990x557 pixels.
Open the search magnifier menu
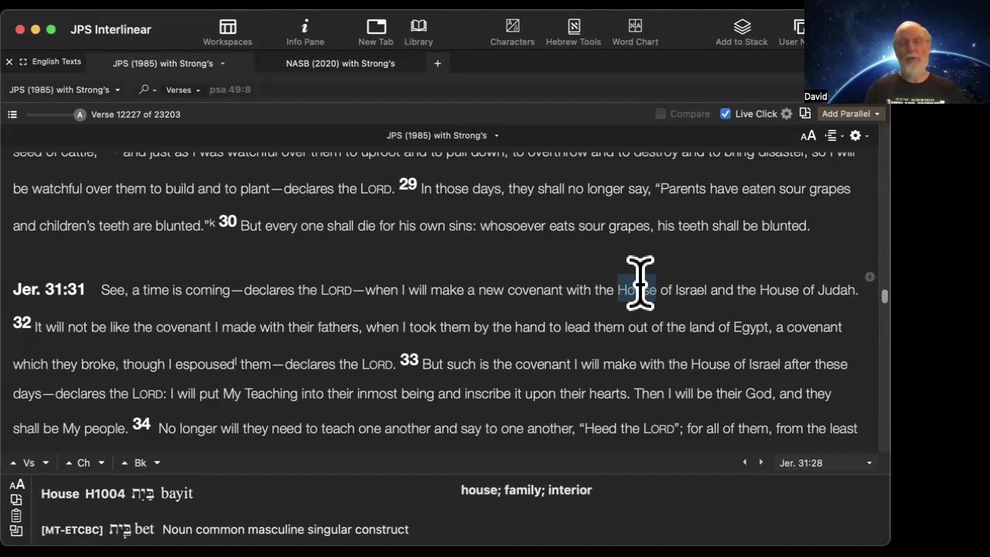pyautogui.click(x=147, y=90)
